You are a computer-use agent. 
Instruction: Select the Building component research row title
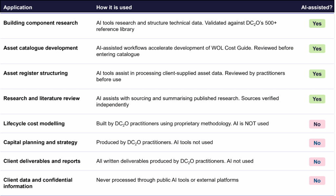pyautogui.click(x=40, y=23)
